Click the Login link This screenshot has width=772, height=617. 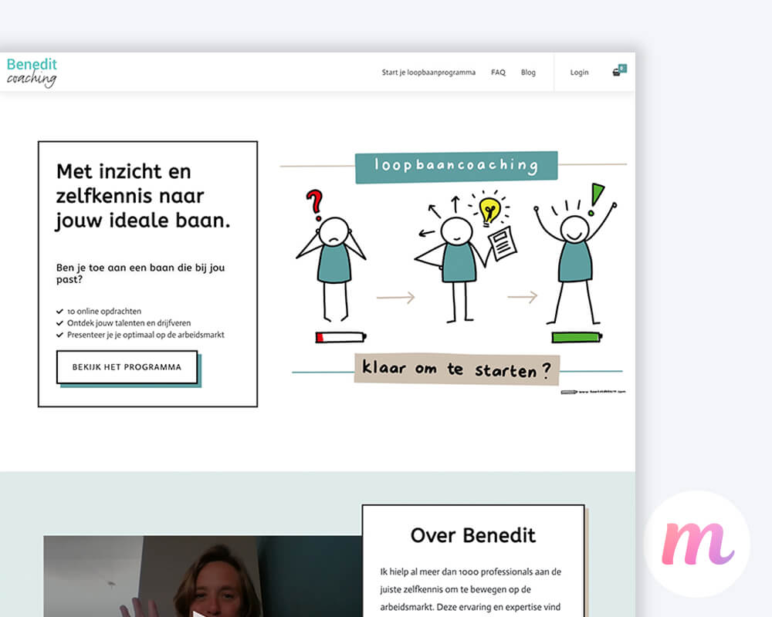tap(579, 72)
